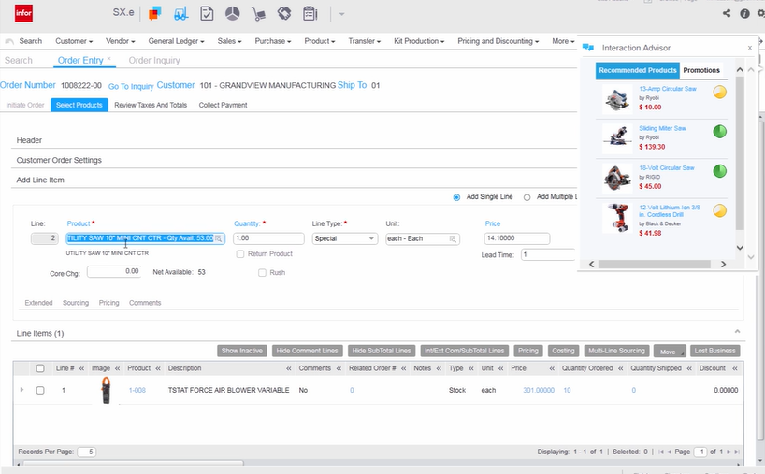Viewport: 765px width, 474px height.
Task: Switch to the Collect Payment tab
Action: (223, 105)
